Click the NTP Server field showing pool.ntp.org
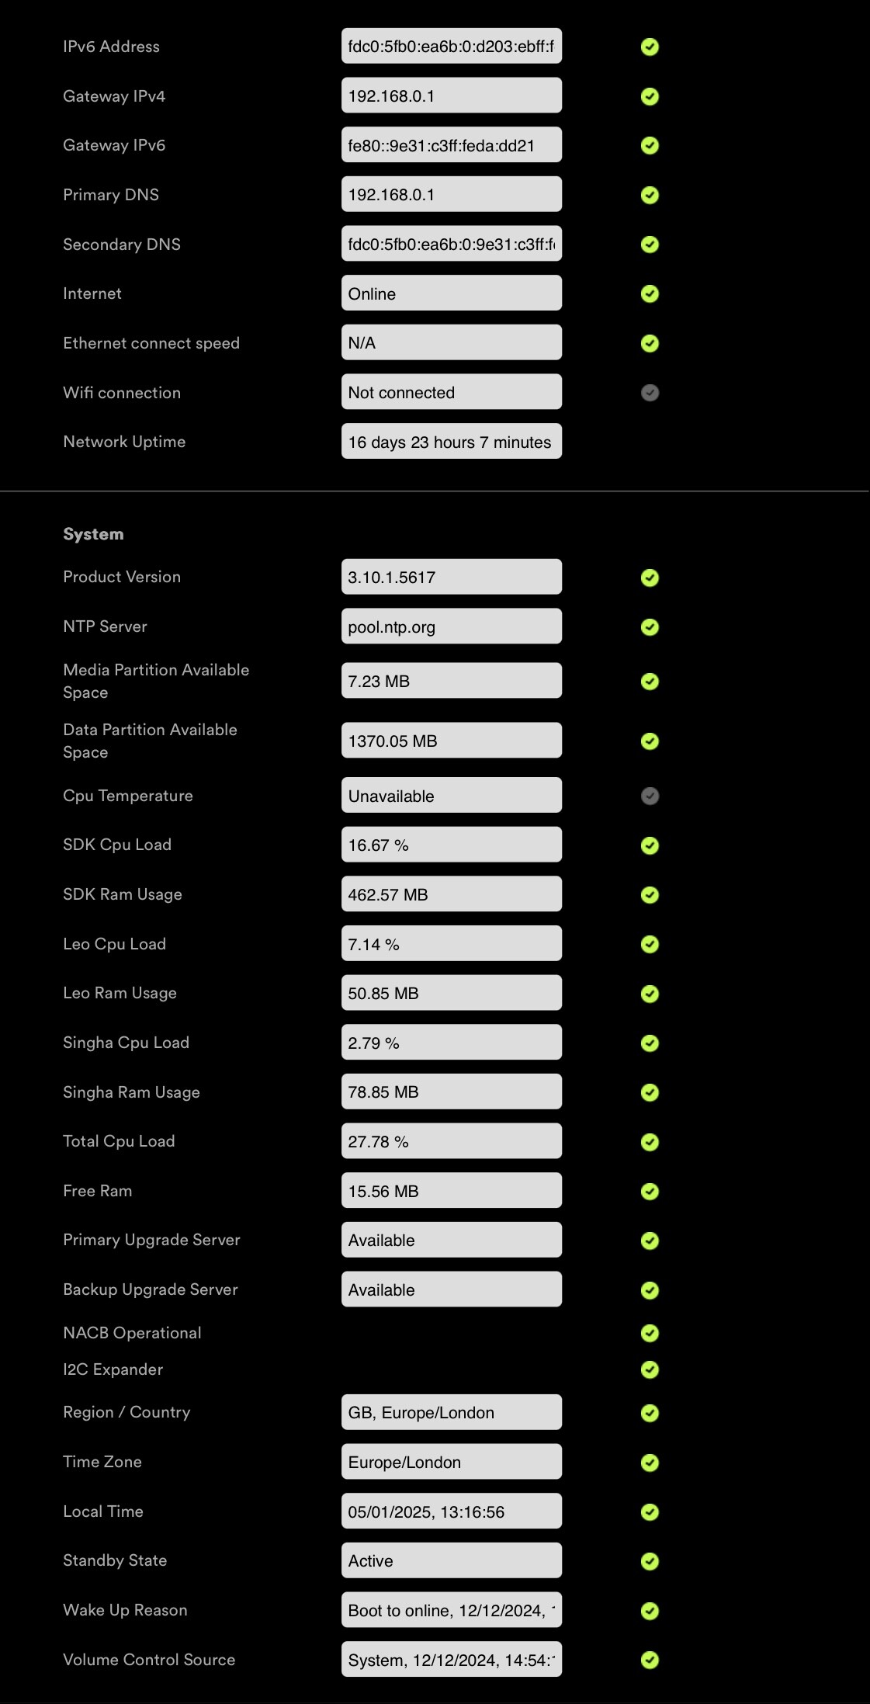 (451, 626)
